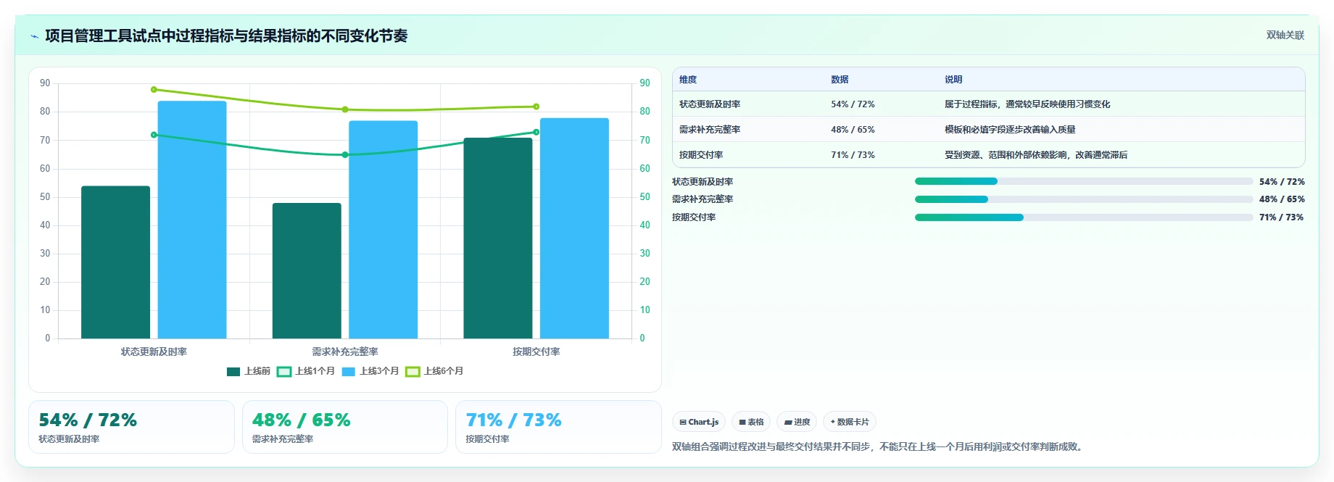Click the blue 状态更新及时率 bar

click(192, 220)
